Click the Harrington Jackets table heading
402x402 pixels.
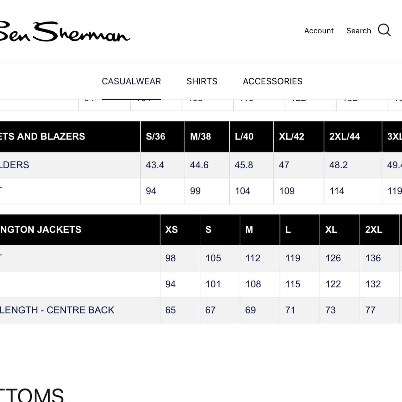coord(41,230)
